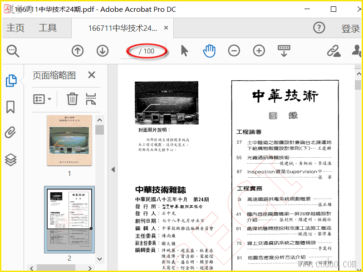Select page 2 thumbnail
Image resolution: width=363 pixels, height=272 pixels.
tap(69, 219)
